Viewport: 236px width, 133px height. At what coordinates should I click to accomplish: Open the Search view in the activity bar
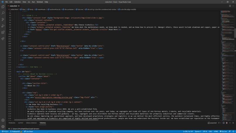tap(3, 13)
